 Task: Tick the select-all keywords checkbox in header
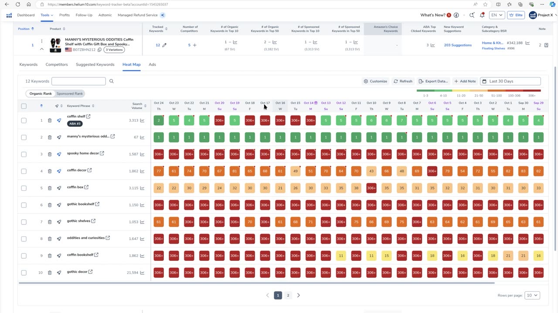24,106
